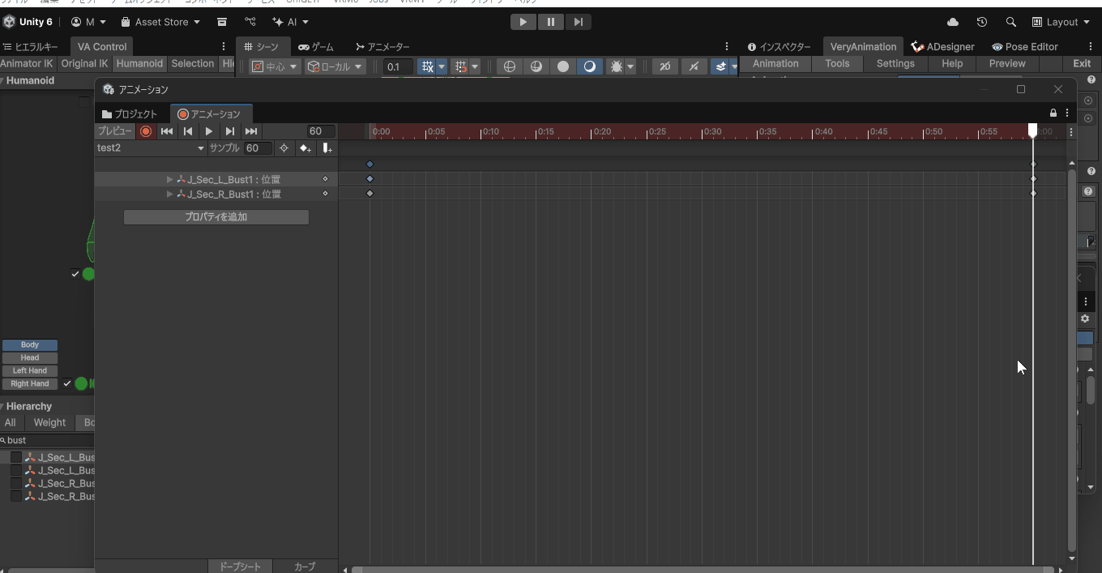Click the Add Keyframe icon
Image resolution: width=1102 pixels, height=573 pixels.
(x=305, y=148)
